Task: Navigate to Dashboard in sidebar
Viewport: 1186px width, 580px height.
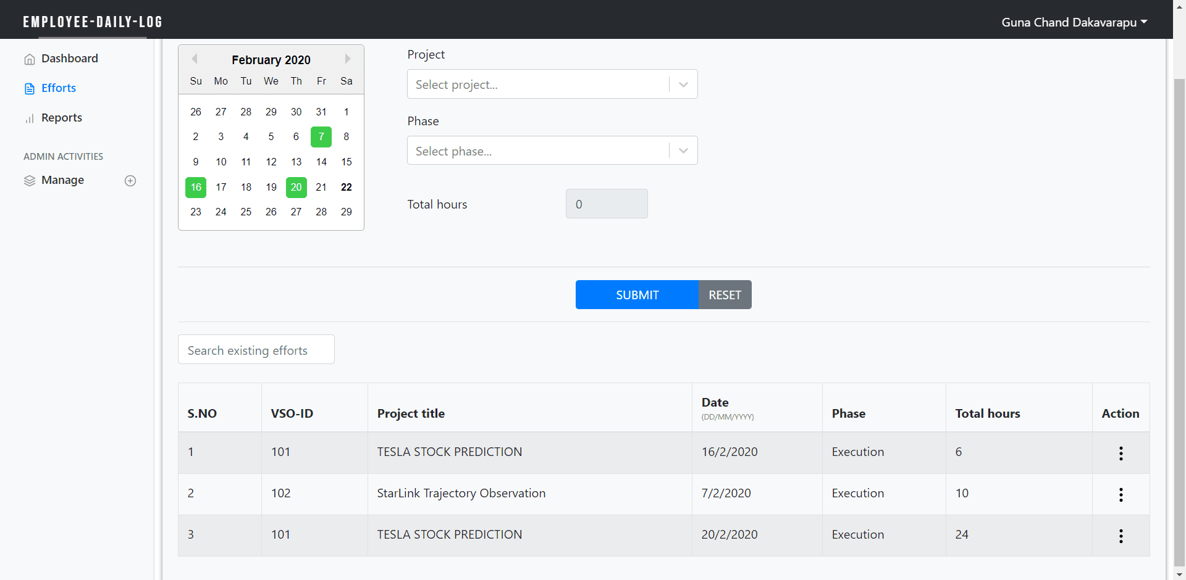Action: pyautogui.click(x=69, y=59)
